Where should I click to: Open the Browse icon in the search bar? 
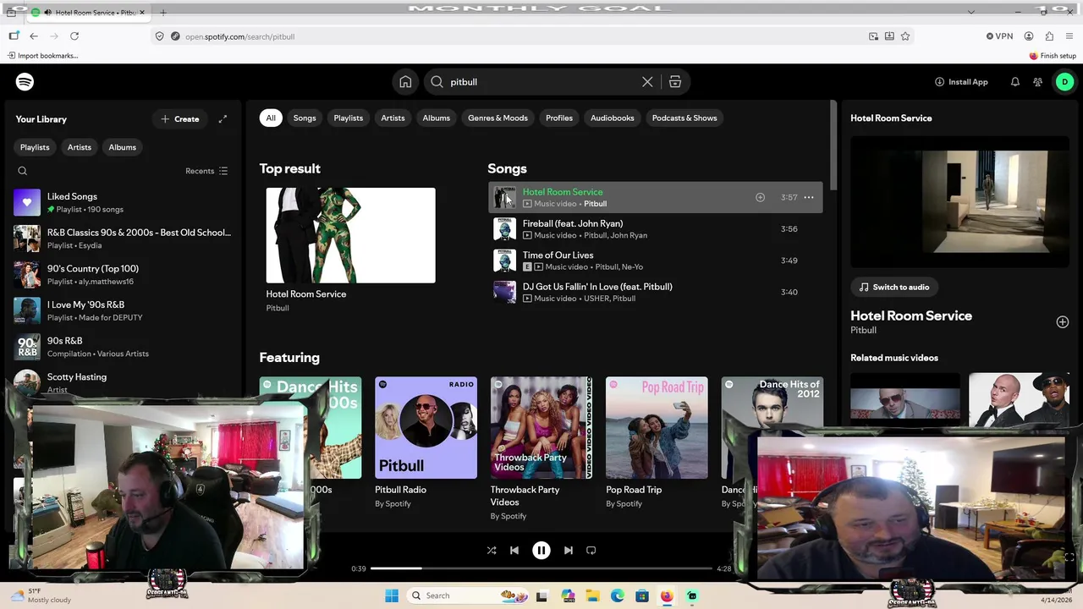point(674,82)
